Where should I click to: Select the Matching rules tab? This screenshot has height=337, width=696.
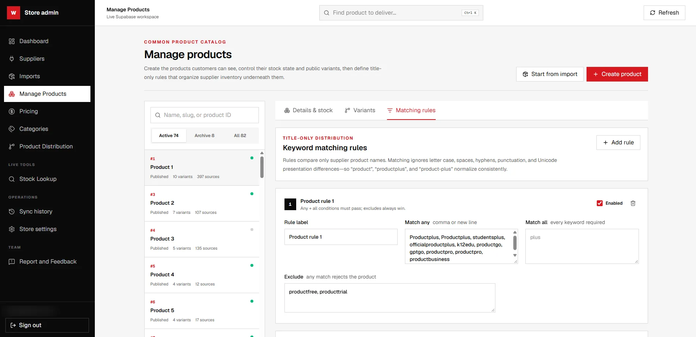coord(411,110)
